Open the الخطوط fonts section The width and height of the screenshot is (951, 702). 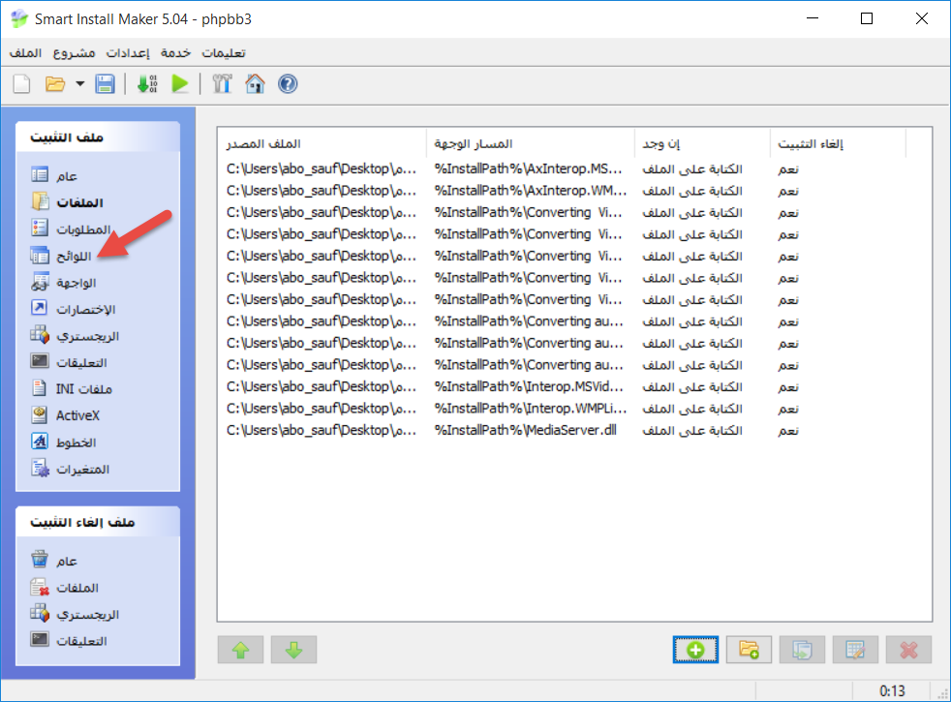tap(63, 442)
